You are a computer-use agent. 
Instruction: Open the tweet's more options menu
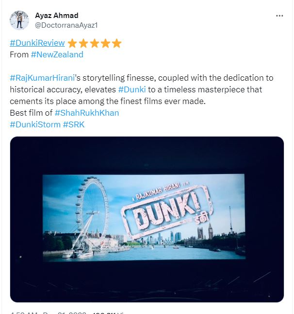tap(279, 16)
